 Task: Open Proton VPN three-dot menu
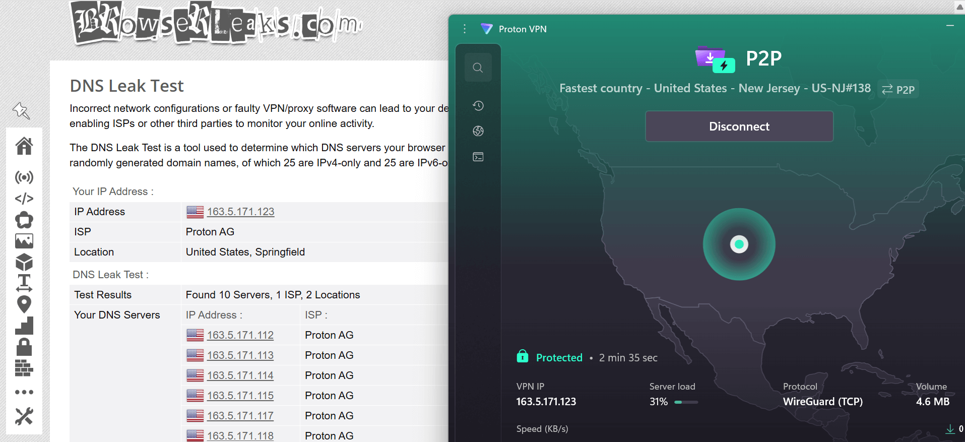(x=465, y=29)
